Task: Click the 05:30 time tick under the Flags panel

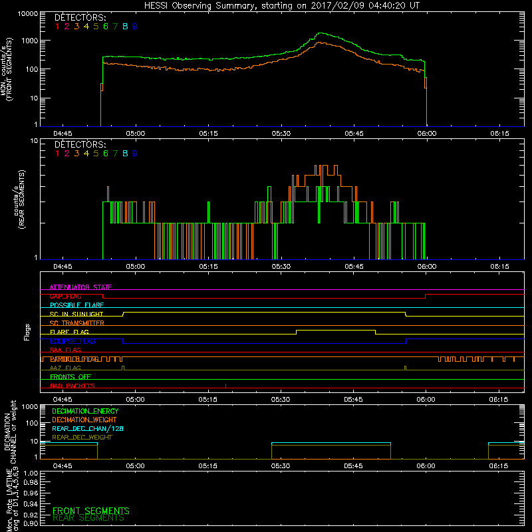Action: pyautogui.click(x=281, y=400)
